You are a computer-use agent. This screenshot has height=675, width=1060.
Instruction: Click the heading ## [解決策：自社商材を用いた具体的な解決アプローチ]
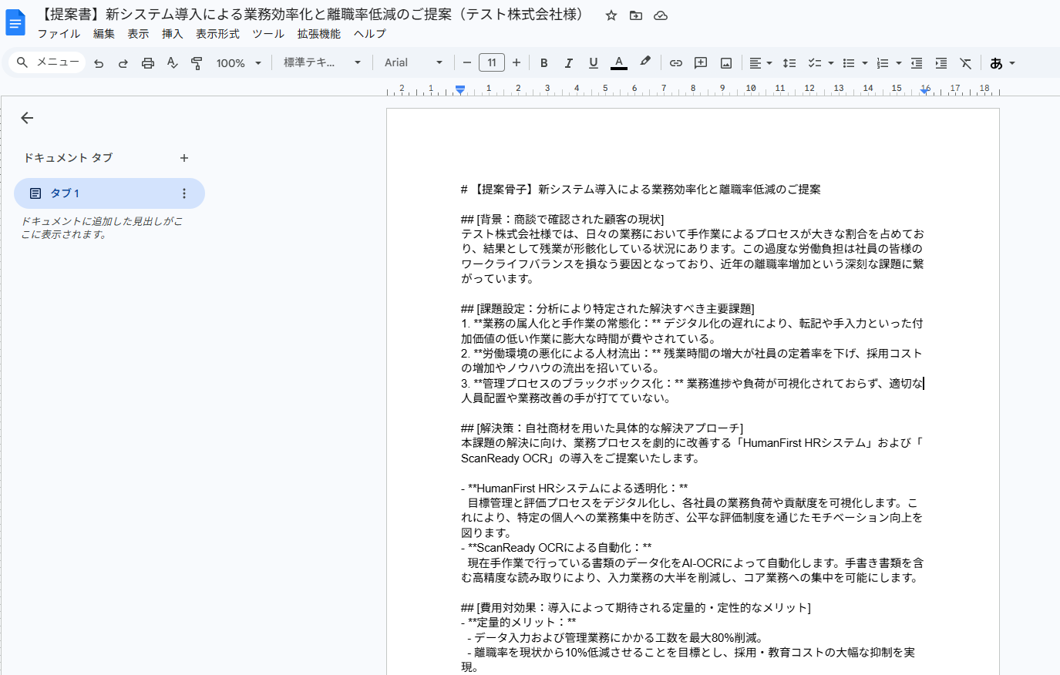coord(602,428)
